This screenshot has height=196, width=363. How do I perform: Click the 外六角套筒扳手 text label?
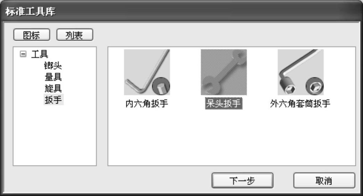[300, 104]
